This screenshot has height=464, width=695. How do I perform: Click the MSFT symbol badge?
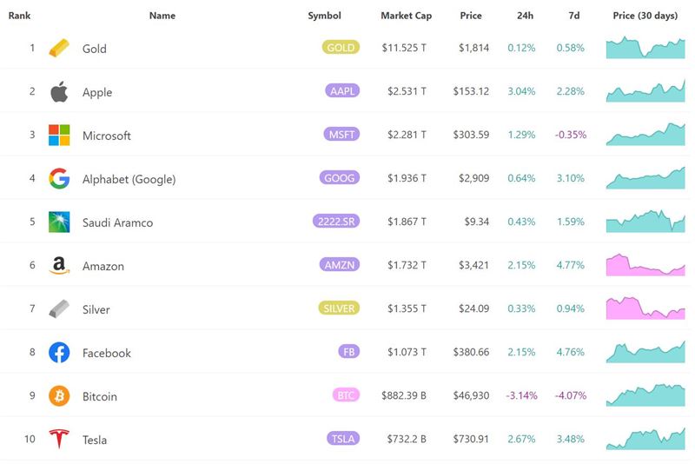tap(341, 135)
